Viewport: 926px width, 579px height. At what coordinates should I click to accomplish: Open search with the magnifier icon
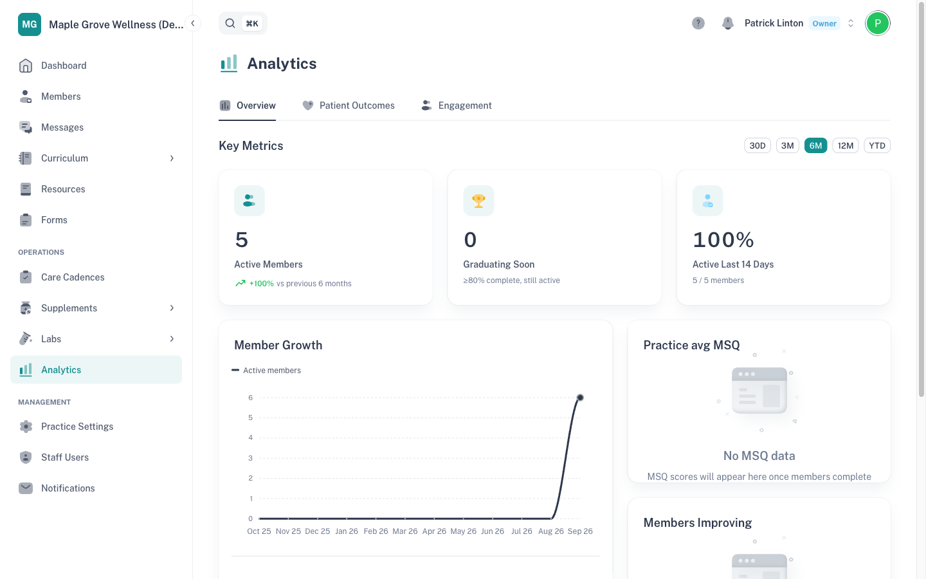[230, 23]
